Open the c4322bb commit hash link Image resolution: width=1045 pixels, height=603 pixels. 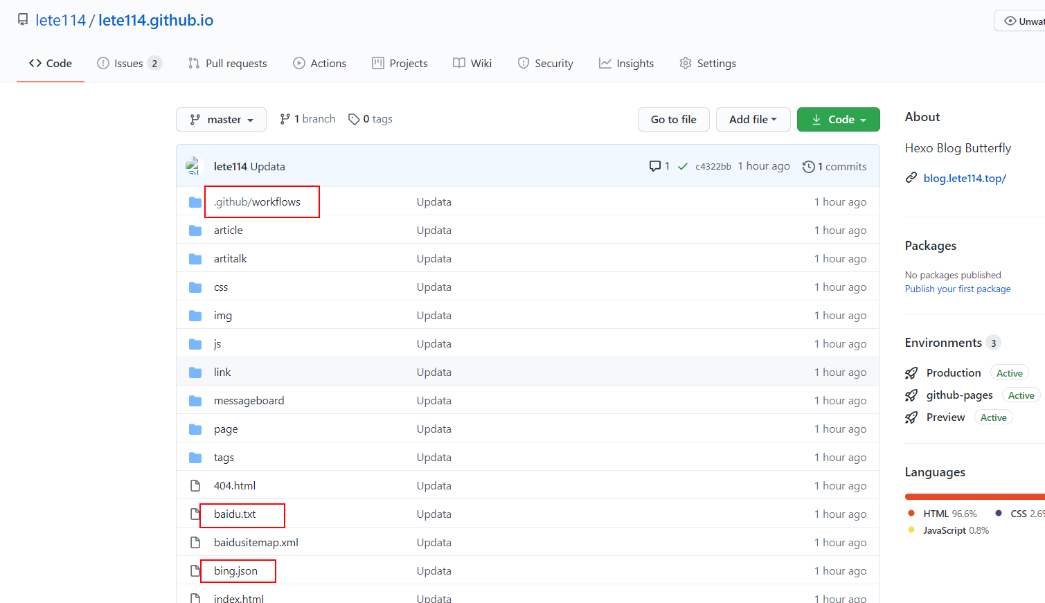click(713, 167)
